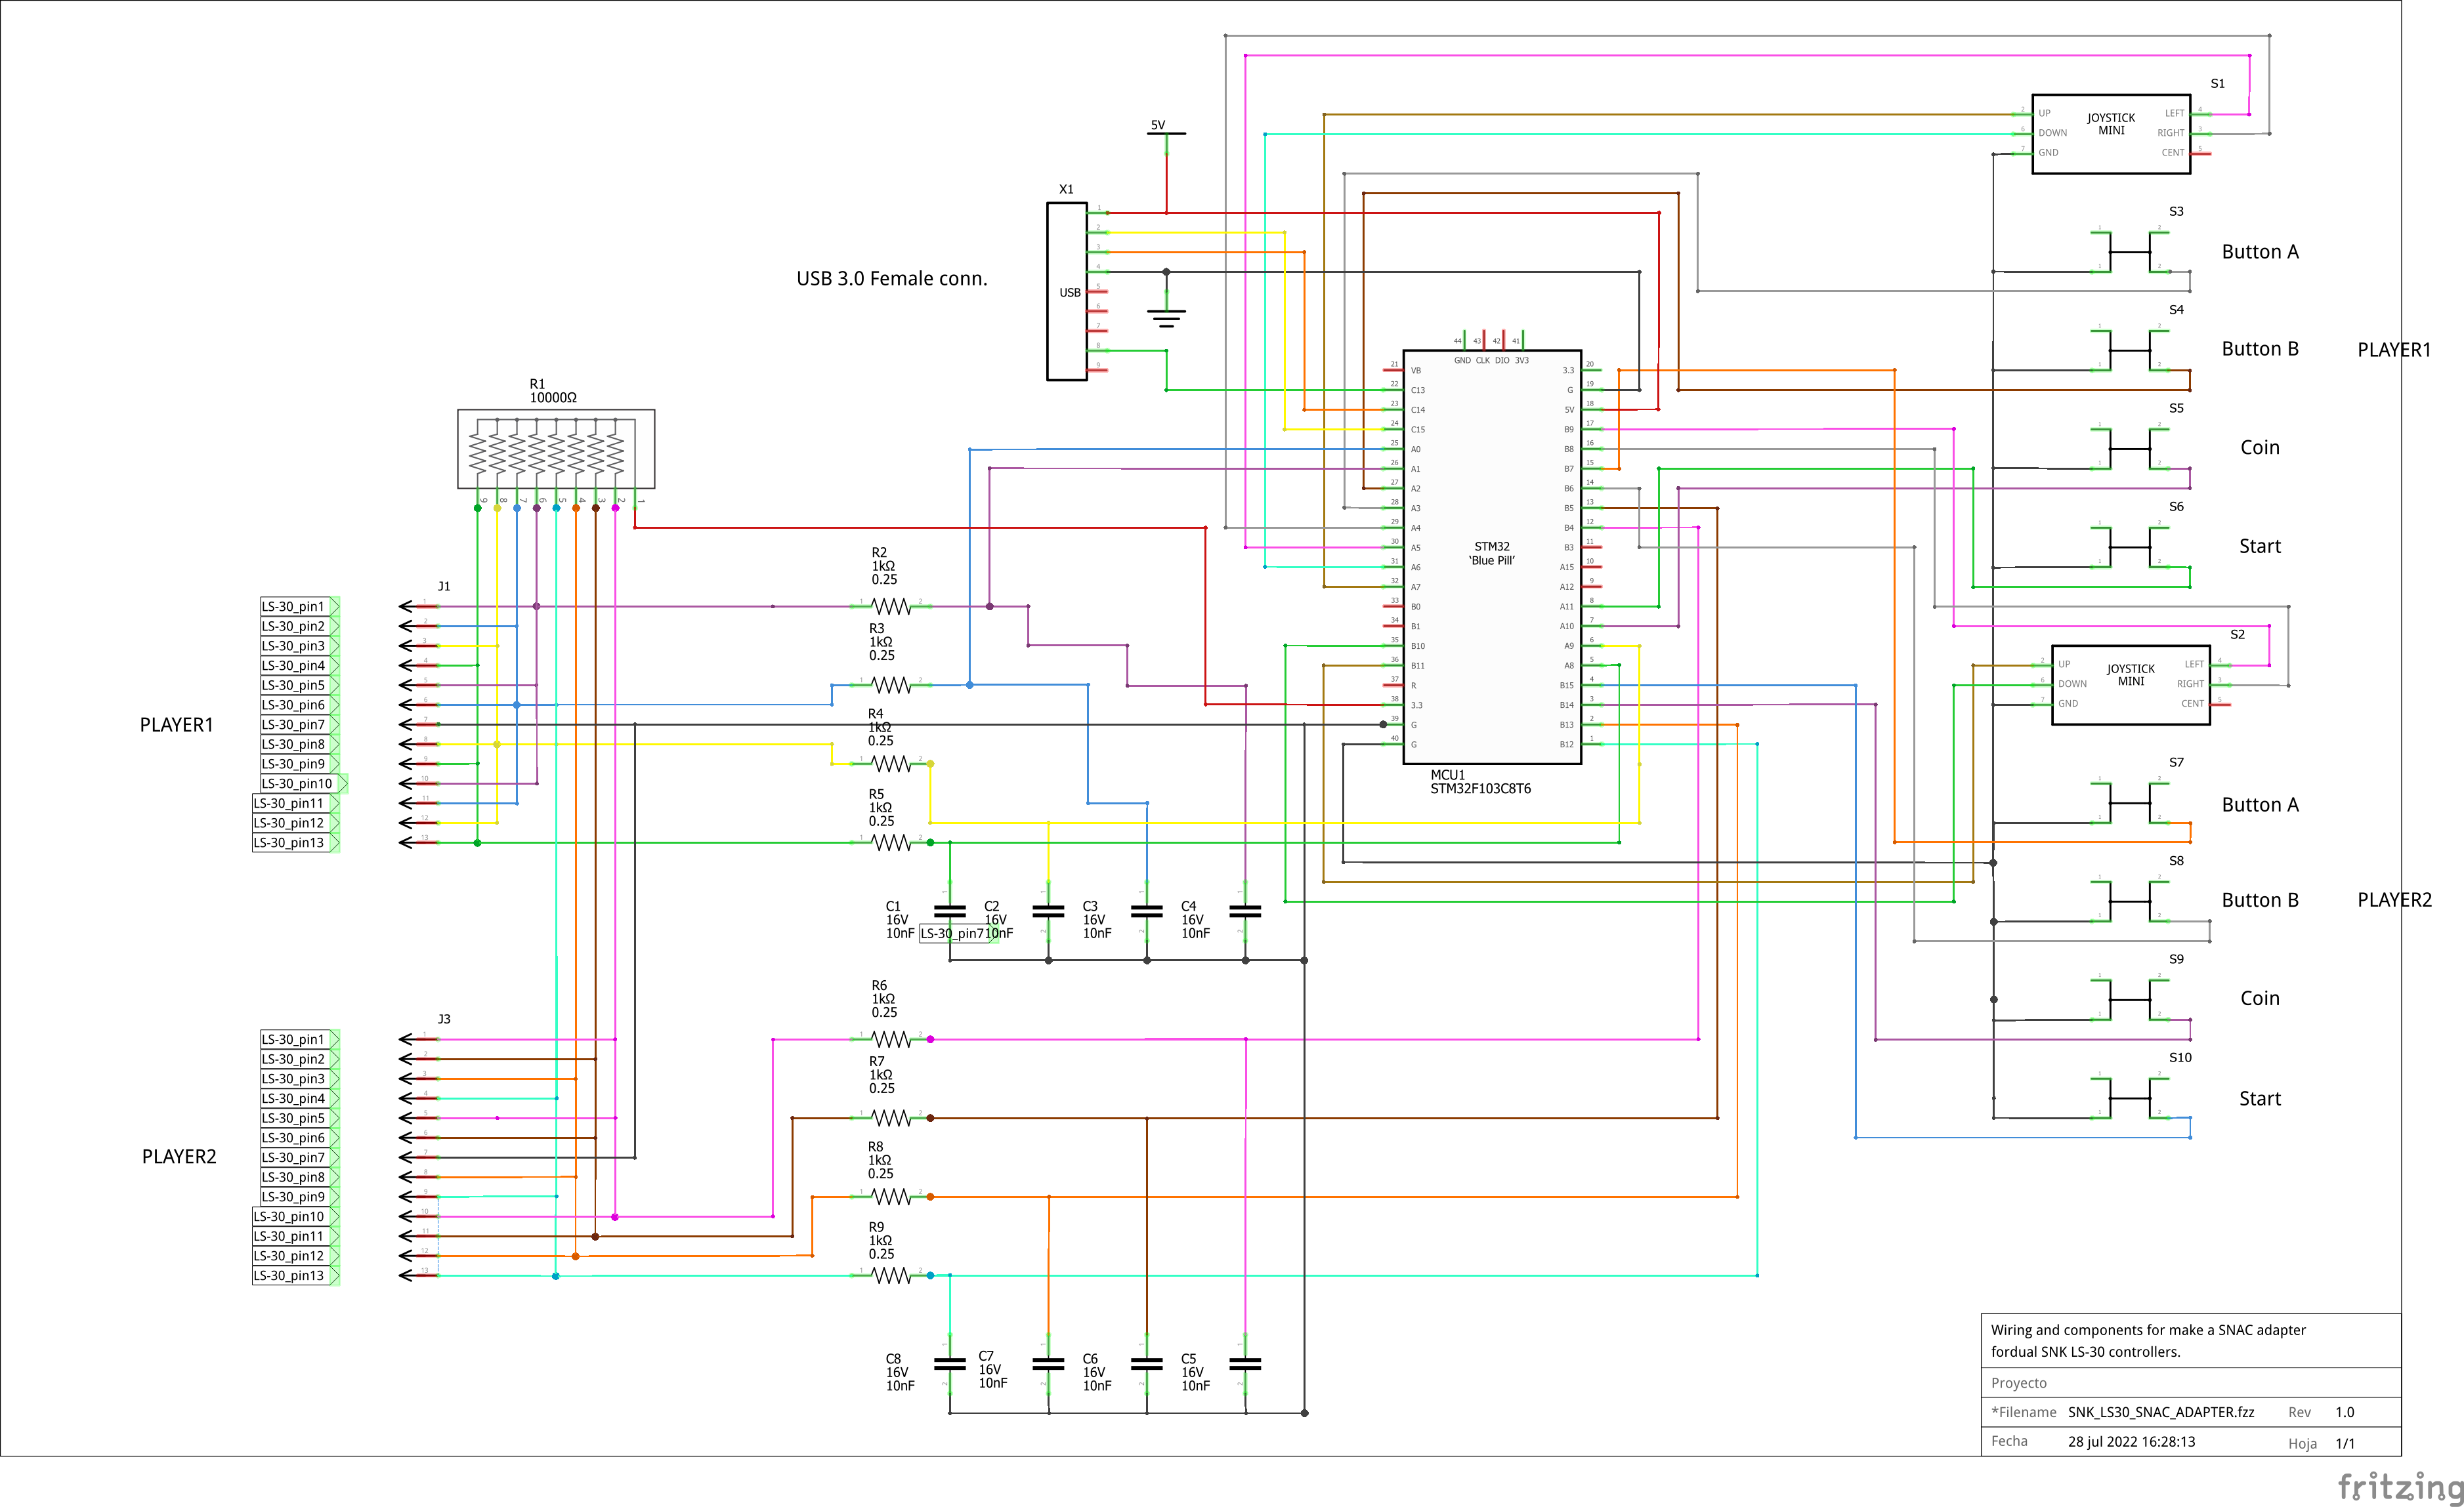This screenshot has height=1507, width=2464.
Task: Click 'Coin' label next to S5
Action: (x=2260, y=447)
